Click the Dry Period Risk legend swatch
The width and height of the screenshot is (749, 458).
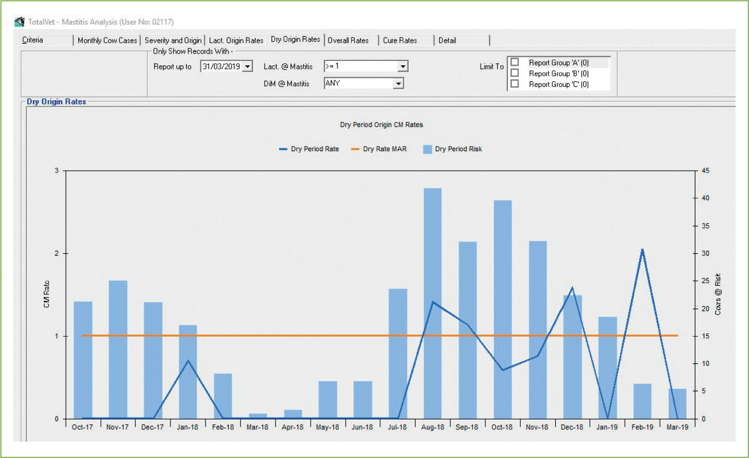click(x=427, y=149)
